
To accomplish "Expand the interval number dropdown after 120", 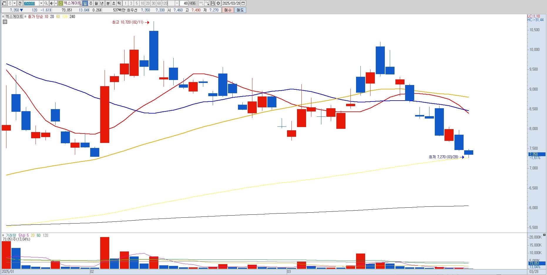I will tap(177, 3).
